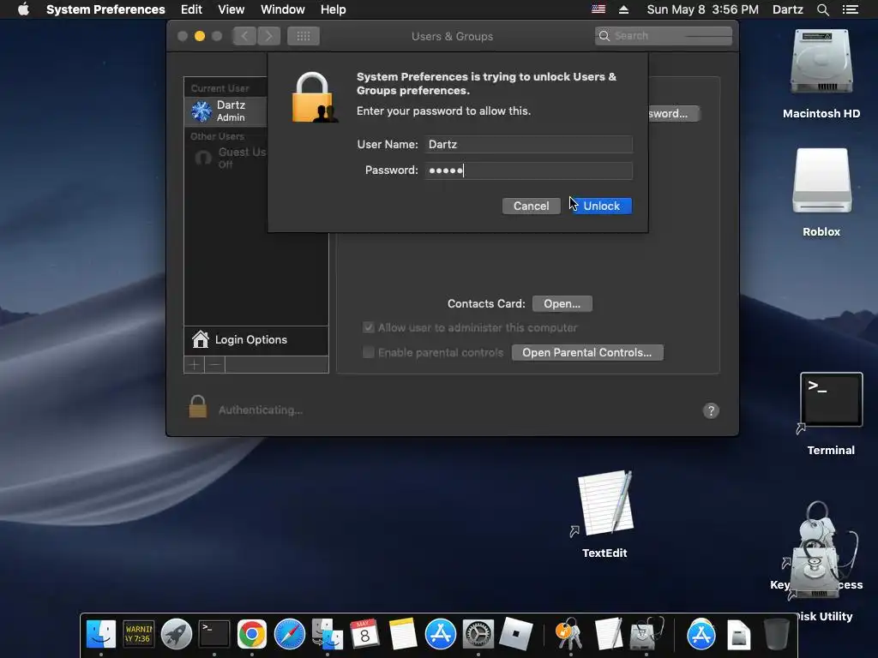Screen dimensions: 878x658
Task: Click the remove user minus button
Action: click(215, 365)
